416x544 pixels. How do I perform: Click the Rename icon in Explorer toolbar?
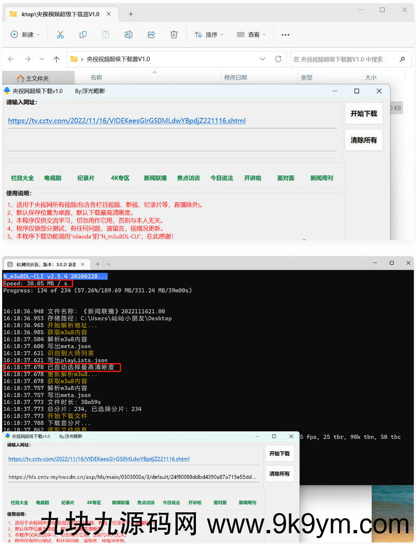pos(128,35)
